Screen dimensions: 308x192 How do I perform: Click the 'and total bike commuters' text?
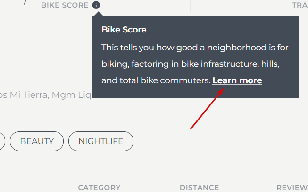[156, 80]
